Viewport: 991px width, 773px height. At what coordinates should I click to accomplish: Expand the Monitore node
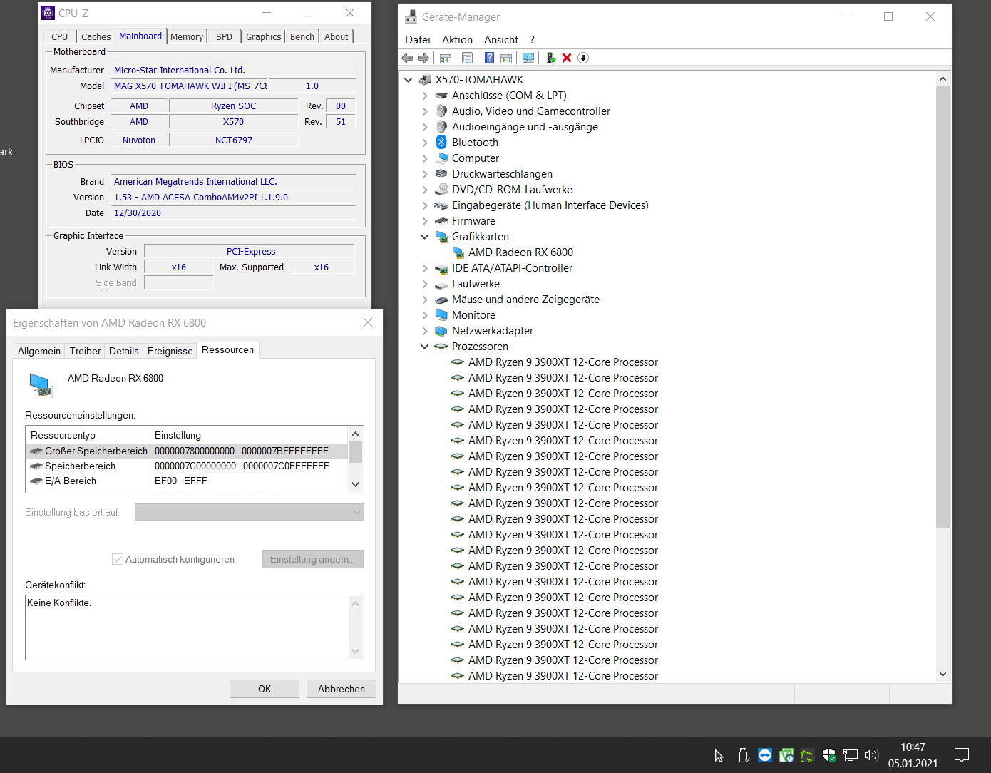[425, 315]
